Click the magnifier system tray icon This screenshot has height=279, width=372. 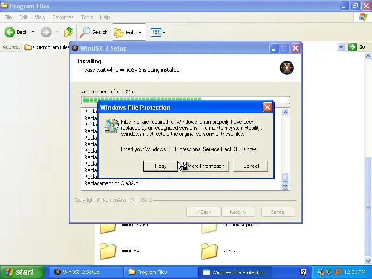coord(338,272)
